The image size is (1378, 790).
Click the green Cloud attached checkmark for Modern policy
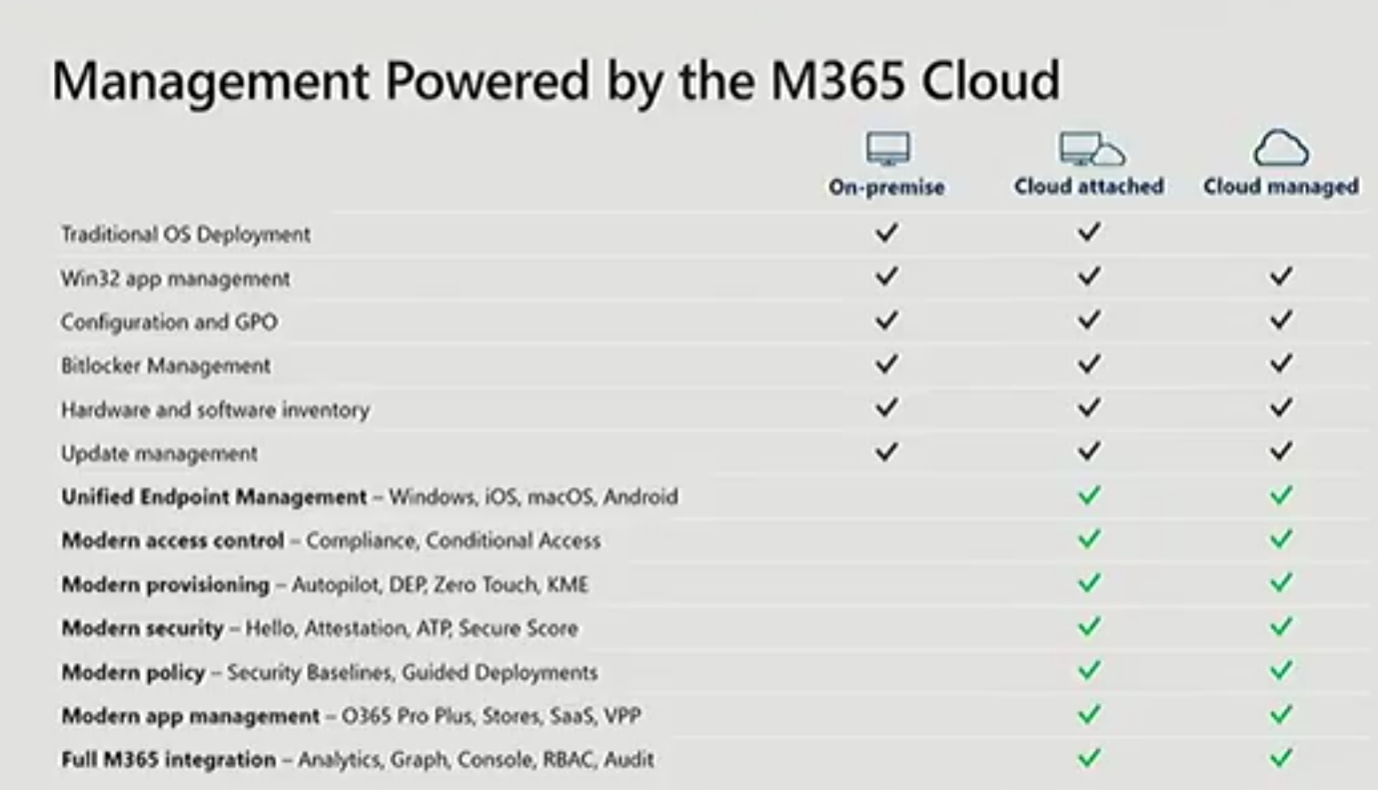click(x=1088, y=671)
